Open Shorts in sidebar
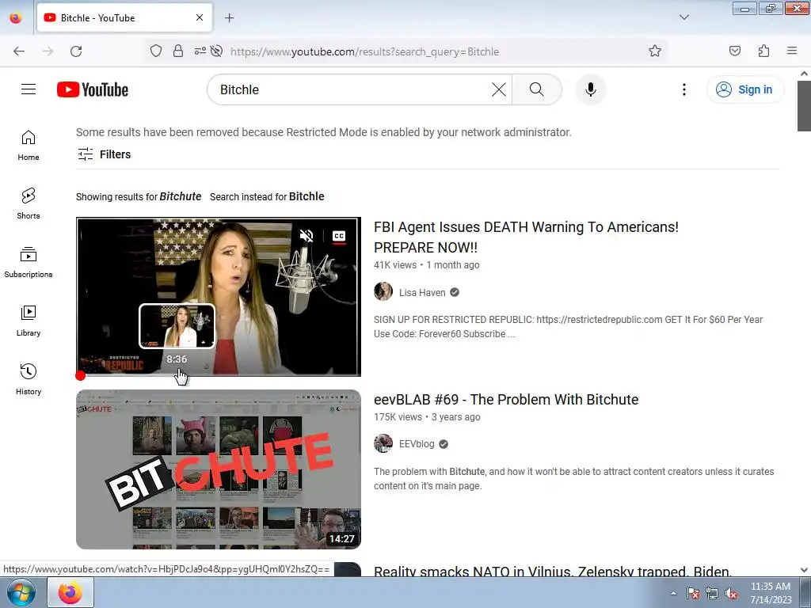This screenshot has width=811, height=608. point(29,203)
